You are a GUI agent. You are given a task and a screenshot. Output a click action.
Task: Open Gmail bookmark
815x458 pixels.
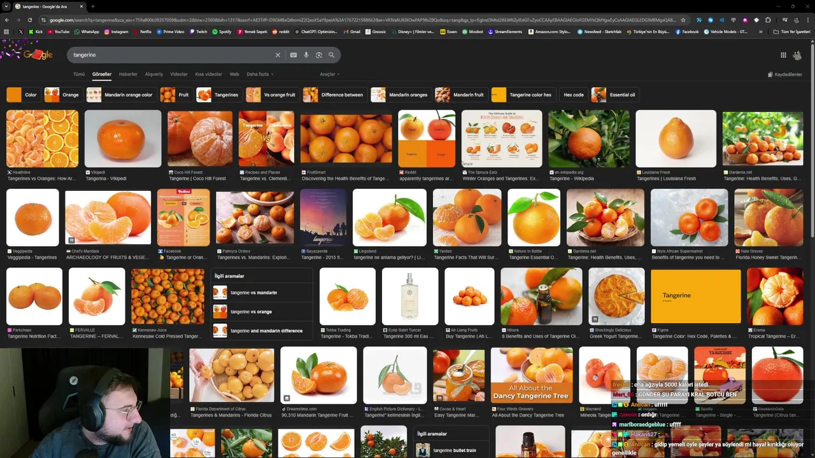coord(351,32)
